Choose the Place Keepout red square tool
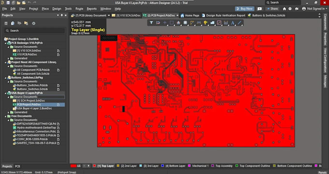 click(219, 23)
